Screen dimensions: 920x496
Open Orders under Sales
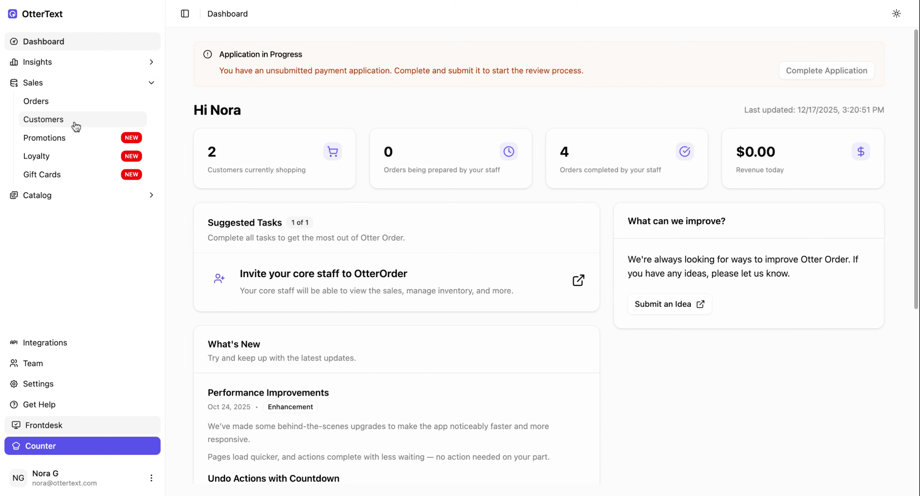tap(36, 101)
